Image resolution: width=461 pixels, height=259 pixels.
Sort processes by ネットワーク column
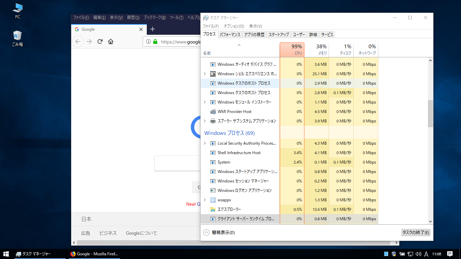tap(366, 50)
